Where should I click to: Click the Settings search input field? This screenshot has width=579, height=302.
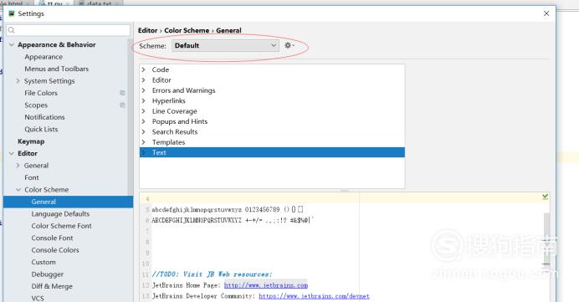pos(69,30)
